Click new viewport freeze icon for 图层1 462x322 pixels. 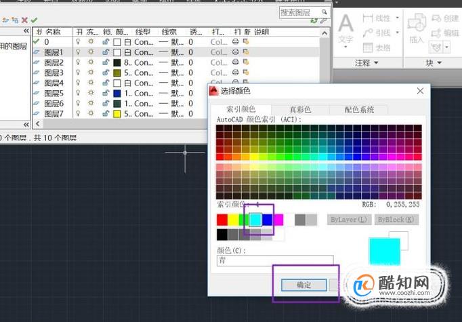pyautogui.click(x=246, y=52)
